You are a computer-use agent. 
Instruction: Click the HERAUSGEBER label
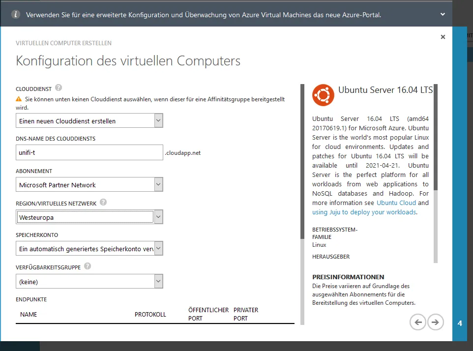click(331, 257)
